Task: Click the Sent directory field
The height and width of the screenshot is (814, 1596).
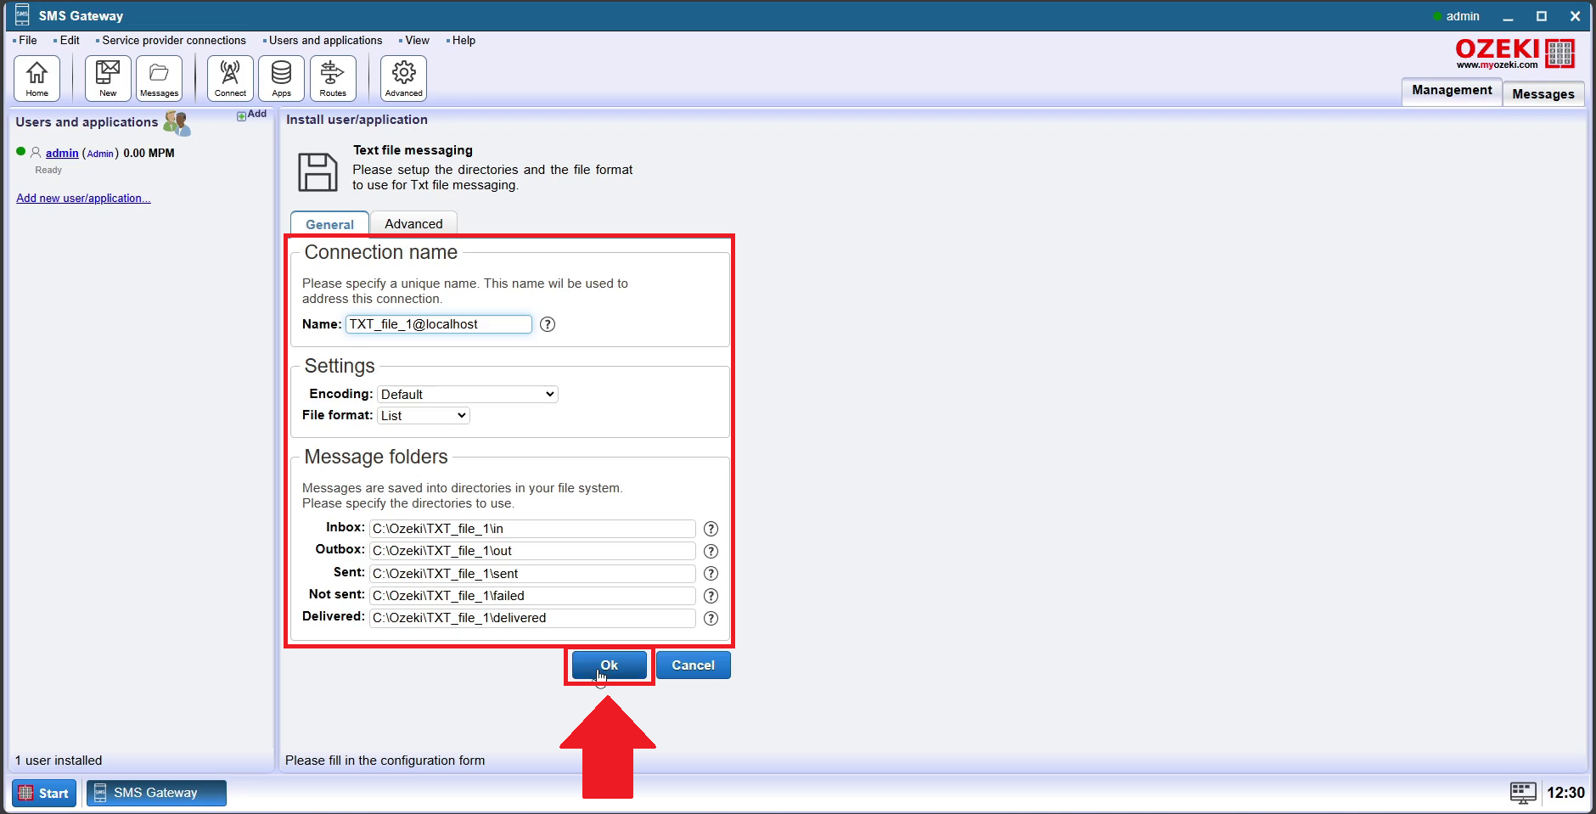Action: [532, 574]
